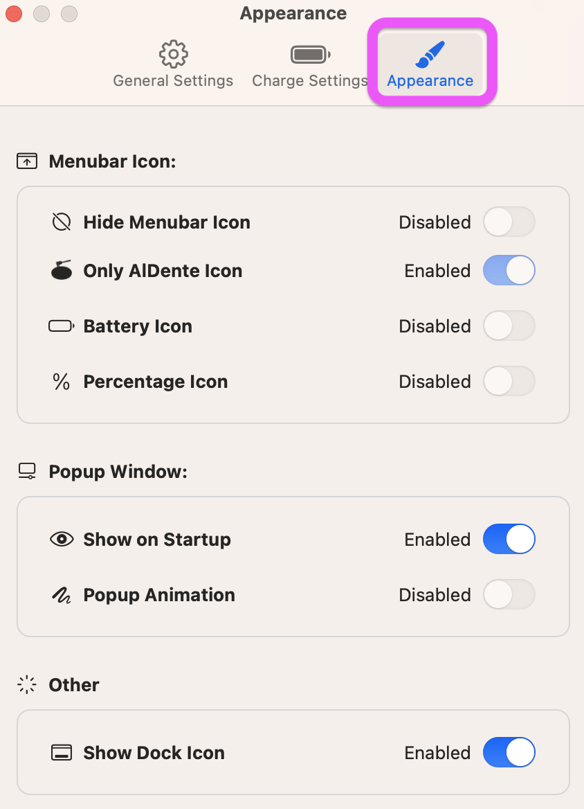Image resolution: width=584 pixels, height=809 pixels.
Task: Click the eye icon beside Show on Startup
Action: pyautogui.click(x=62, y=540)
